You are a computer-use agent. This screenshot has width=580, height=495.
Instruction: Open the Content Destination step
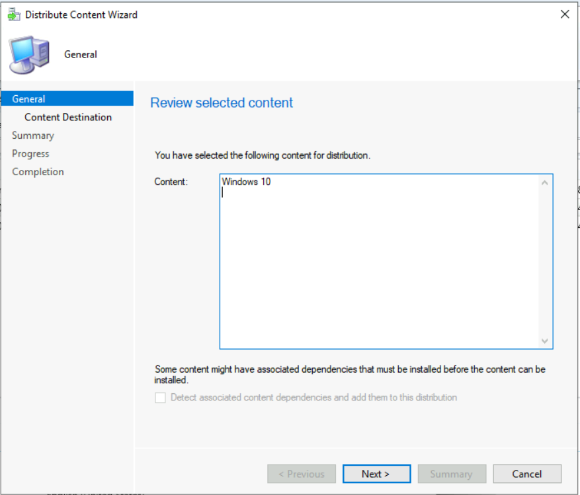tap(68, 117)
